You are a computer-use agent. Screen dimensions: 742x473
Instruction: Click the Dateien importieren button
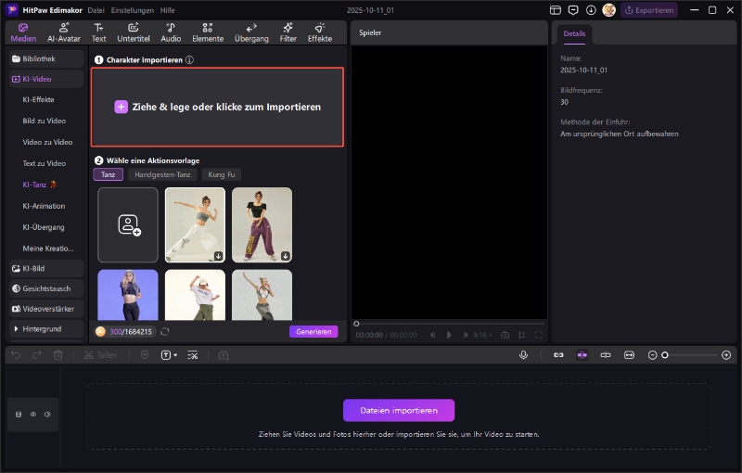(398, 410)
